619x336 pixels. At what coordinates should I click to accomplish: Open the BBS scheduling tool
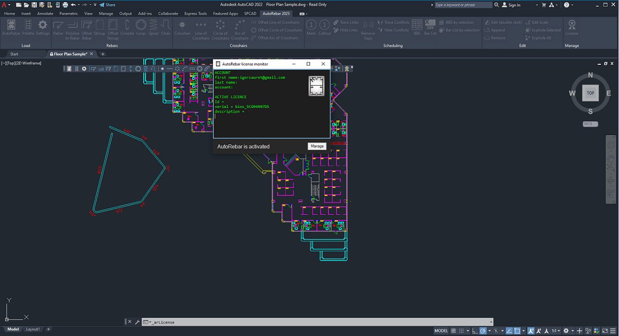pyautogui.click(x=417, y=28)
